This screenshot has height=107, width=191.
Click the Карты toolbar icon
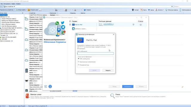point(141,10)
